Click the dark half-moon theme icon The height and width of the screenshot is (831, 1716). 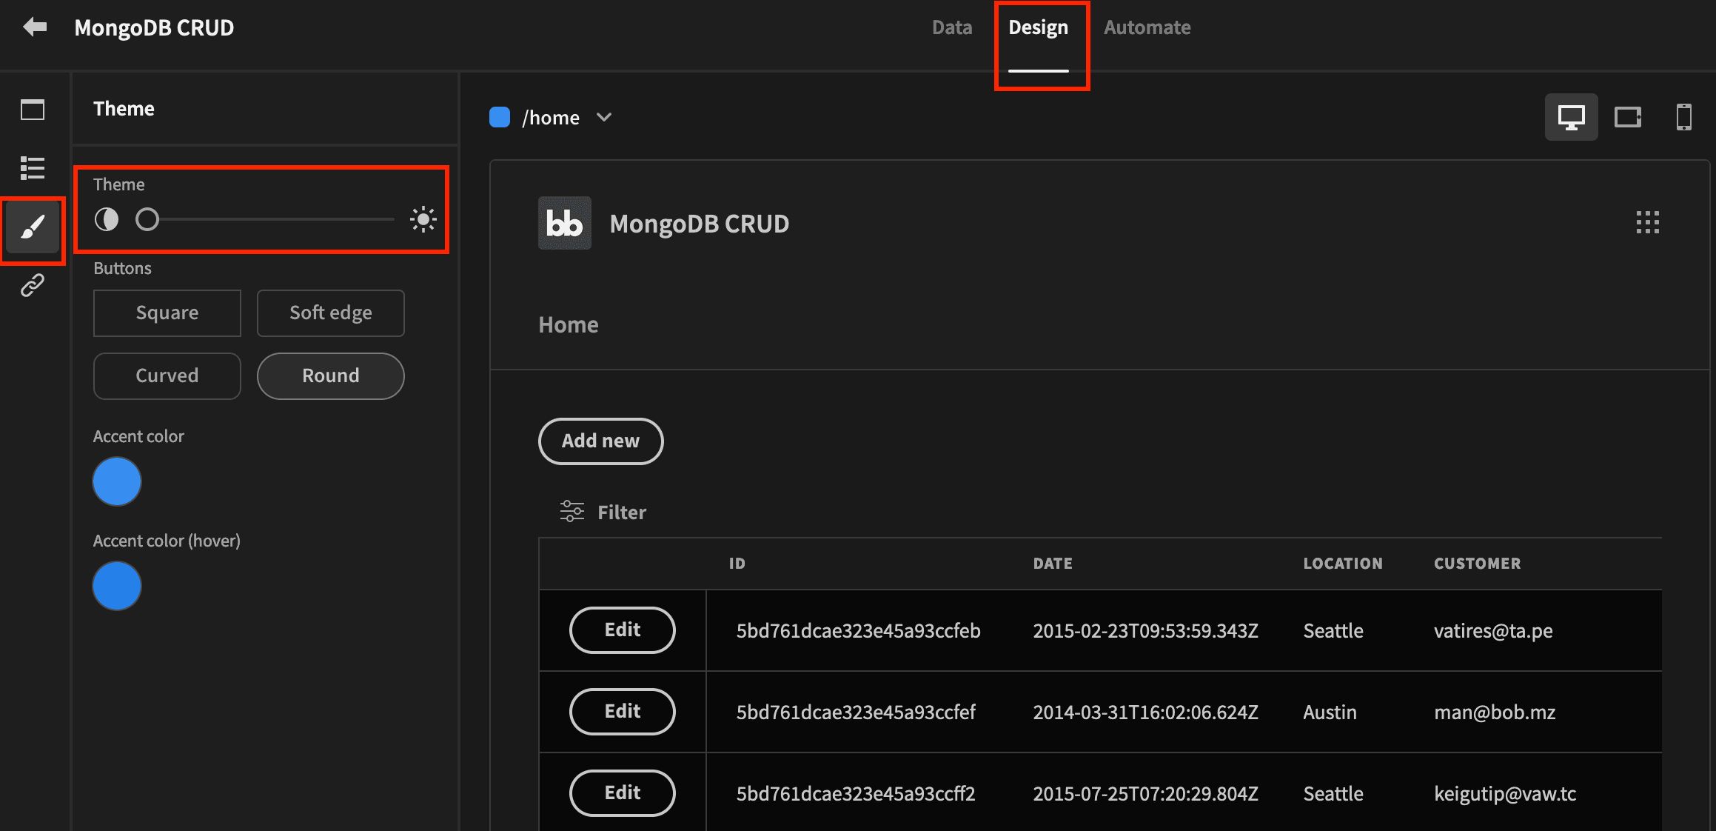click(107, 219)
